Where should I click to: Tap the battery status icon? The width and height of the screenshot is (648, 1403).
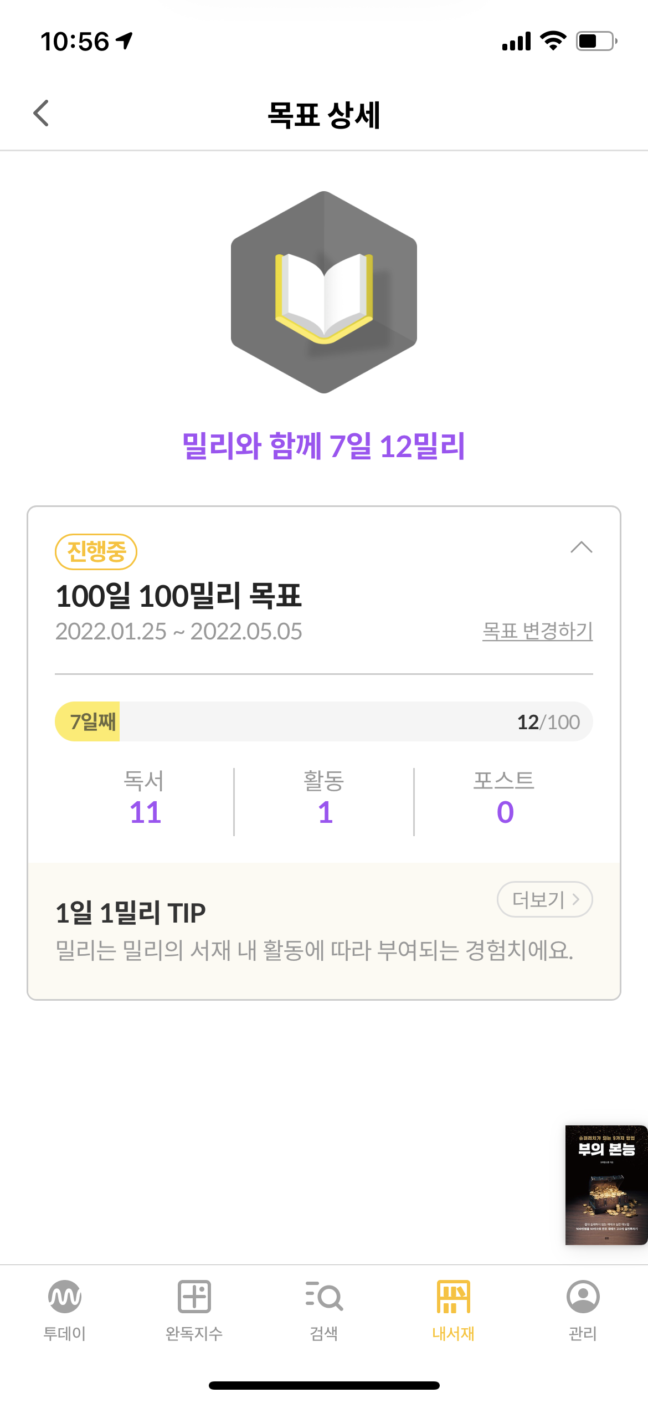596,42
